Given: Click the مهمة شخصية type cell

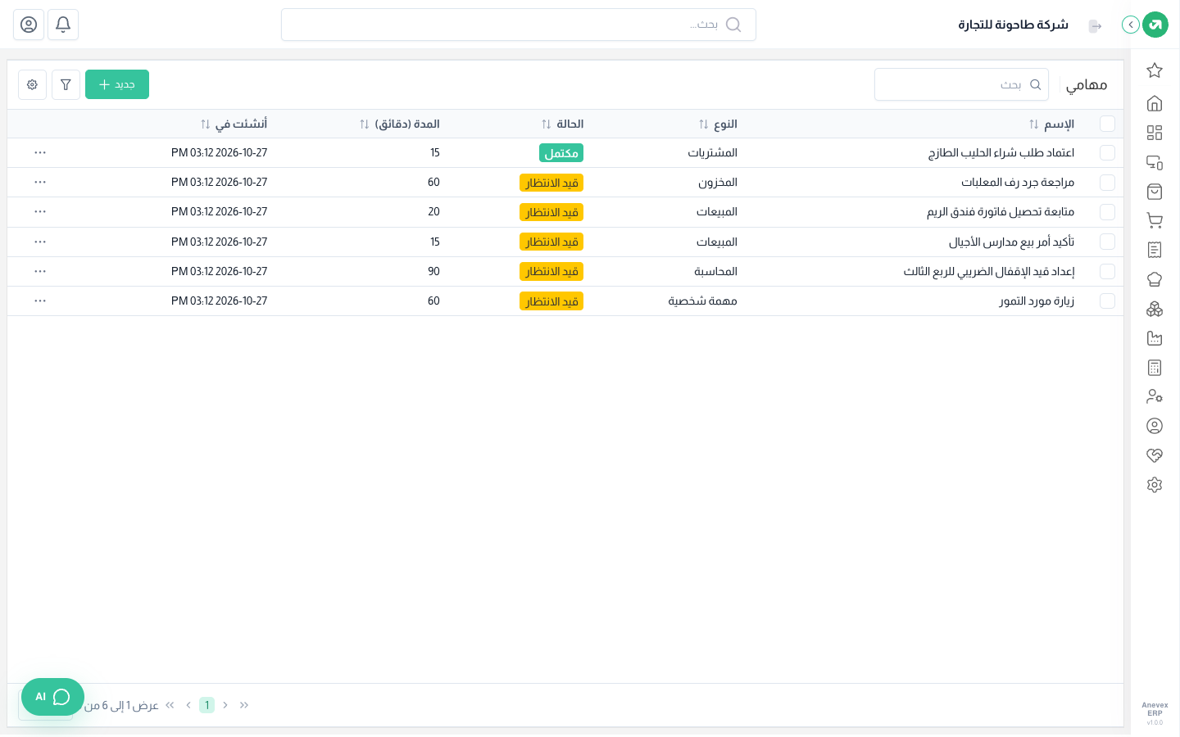Looking at the screenshot, I should click(703, 301).
